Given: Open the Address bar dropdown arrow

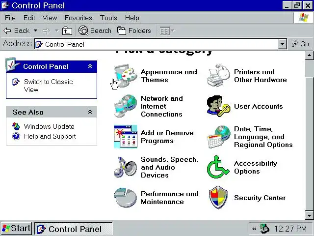Looking at the screenshot, I should [x=282, y=44].
